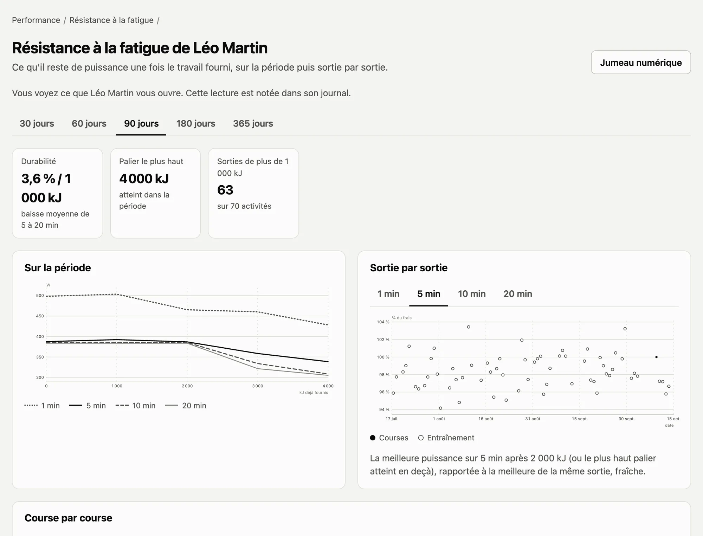This screenshot has width=703, height=536.
Task: Click the Courses filled-dot legend entry
Action: pyautogui.click(x=389, y=438)
